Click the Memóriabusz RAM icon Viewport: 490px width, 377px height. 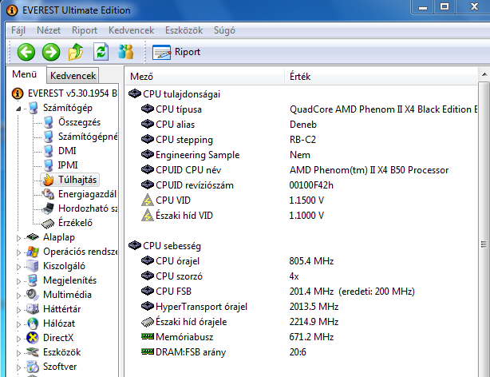(147, 336)
